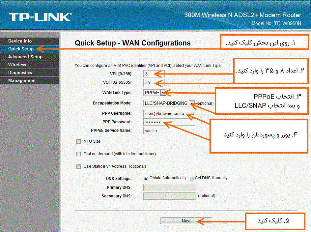Go to the Wireless settings section

(30, 65)
